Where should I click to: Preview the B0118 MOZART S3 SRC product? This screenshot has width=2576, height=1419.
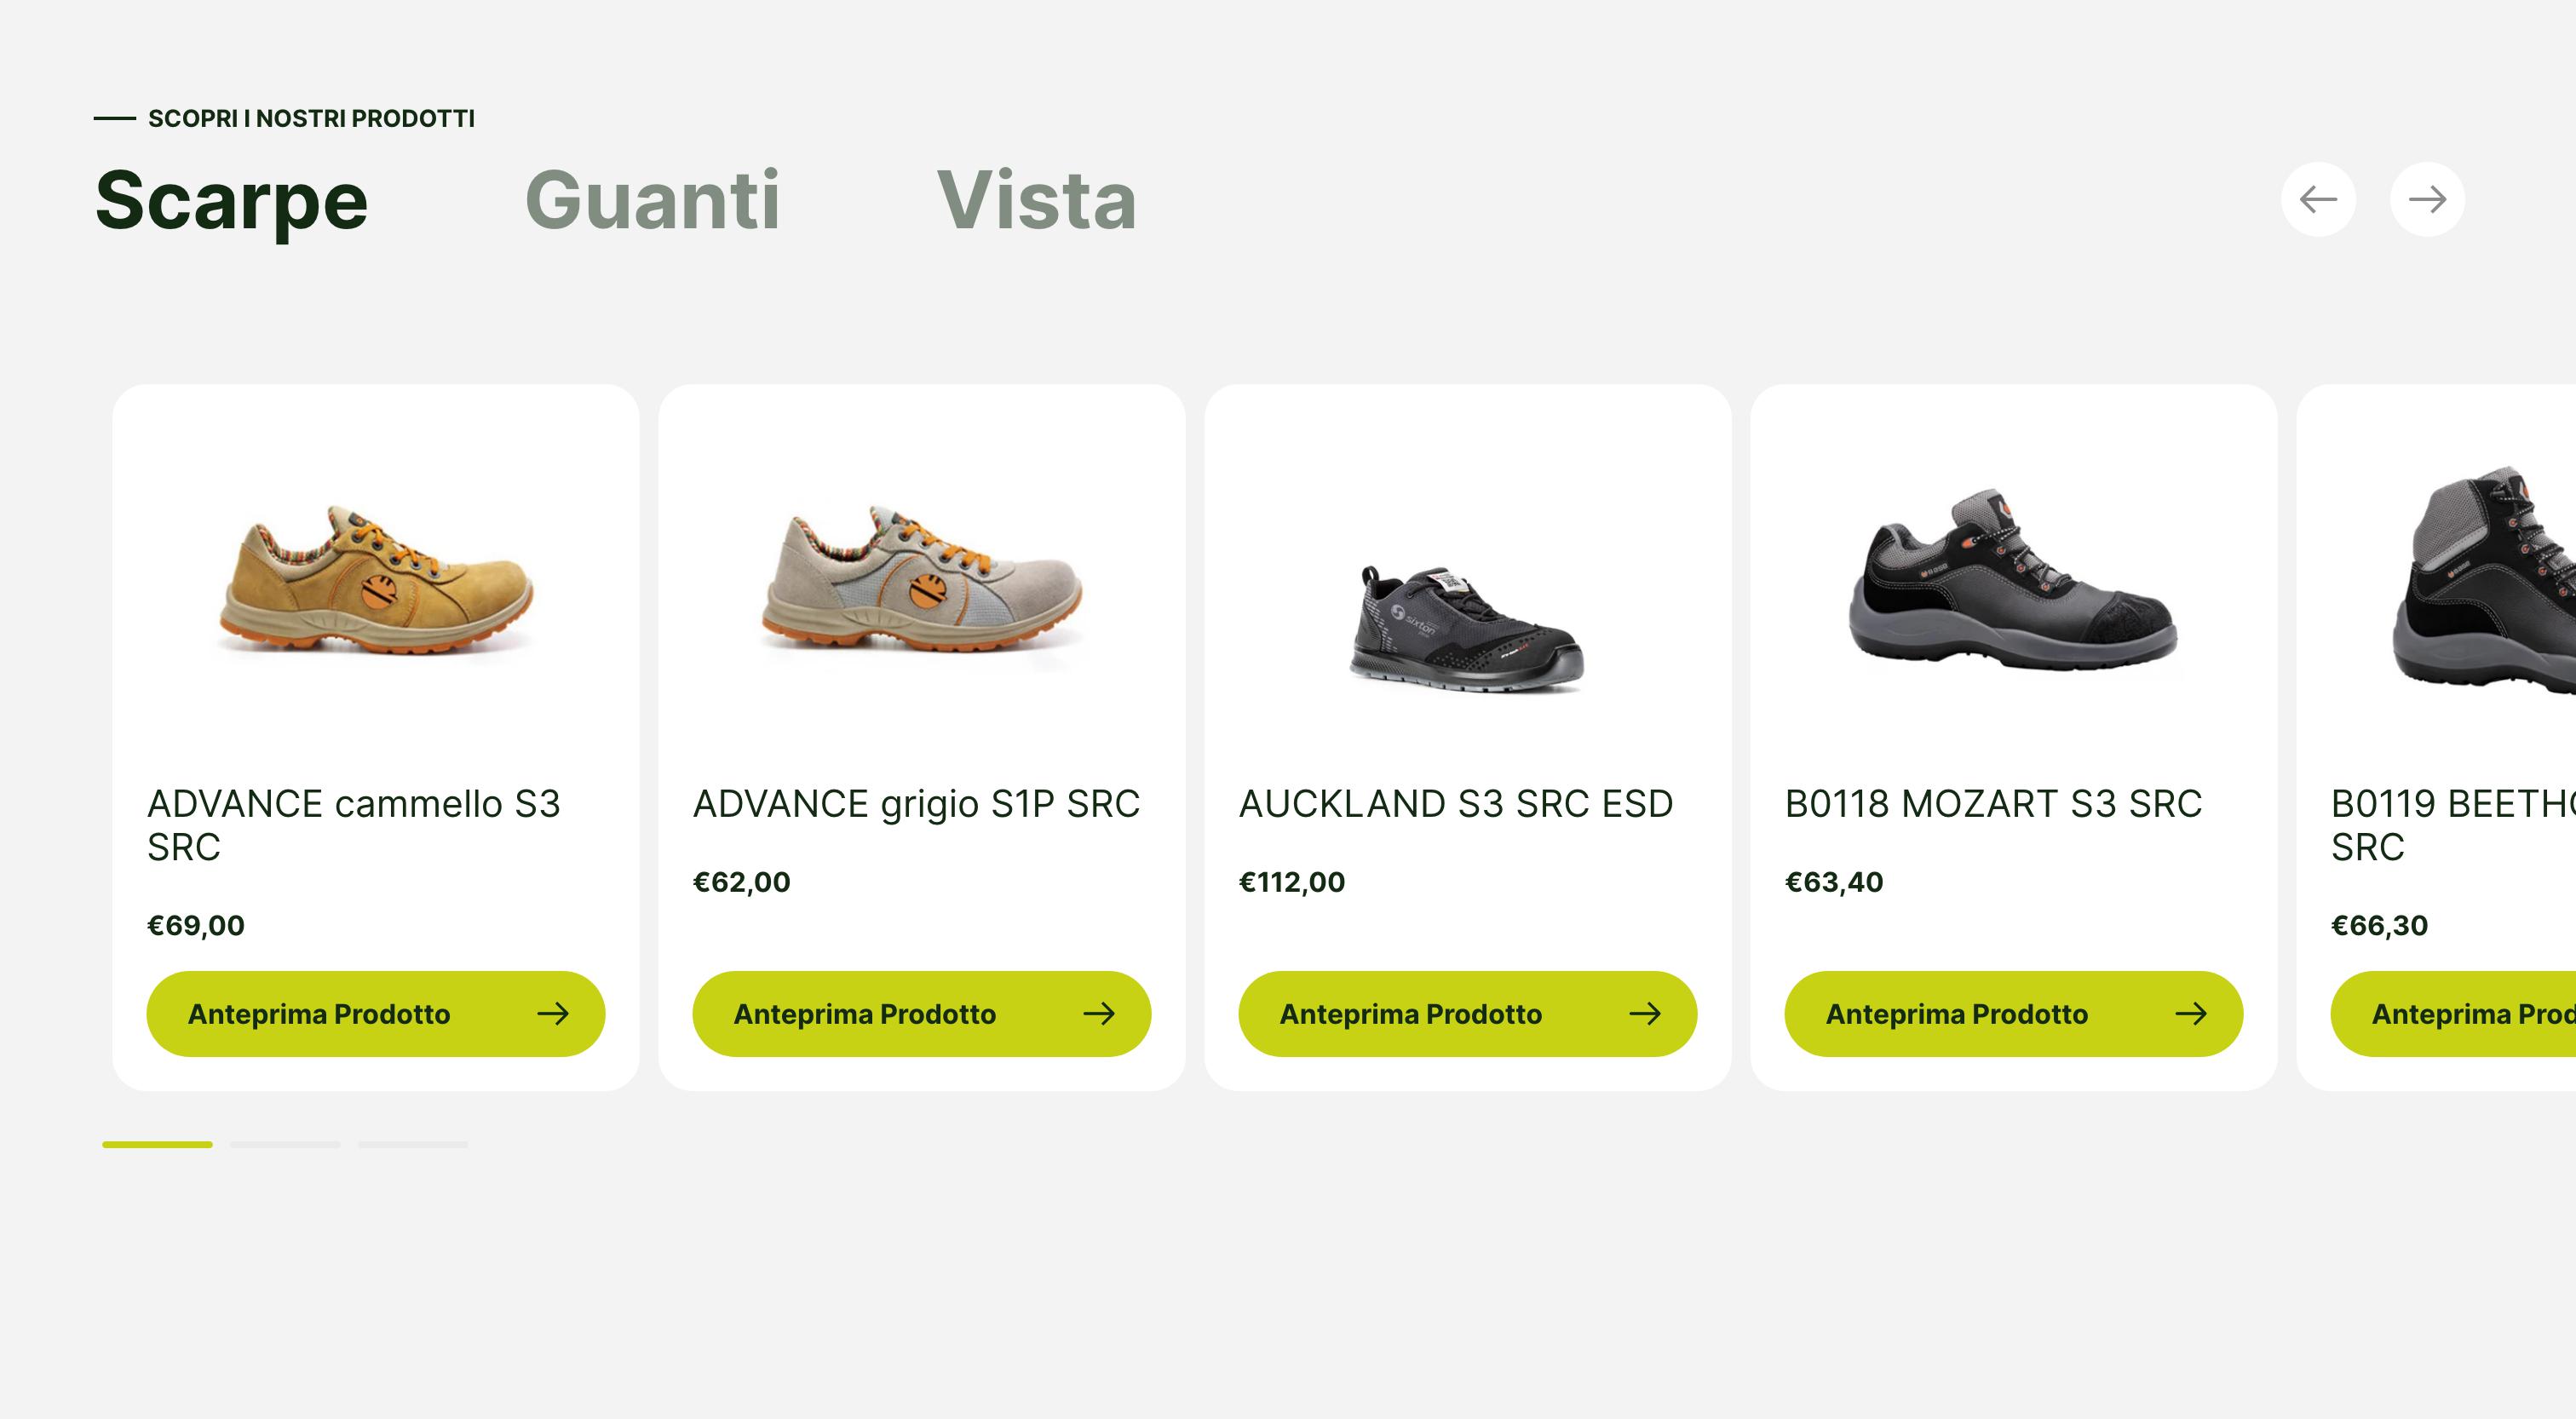click(x=2013, y=1013)
